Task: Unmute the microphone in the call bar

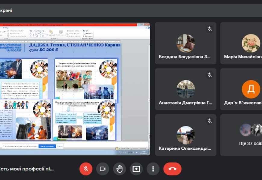Action: click(86, 169)
